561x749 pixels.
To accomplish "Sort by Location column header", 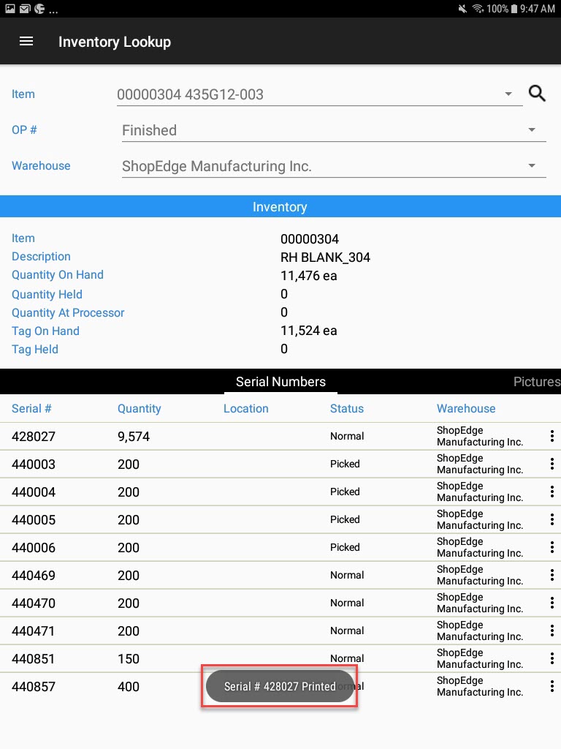I will tap(245, 408).
